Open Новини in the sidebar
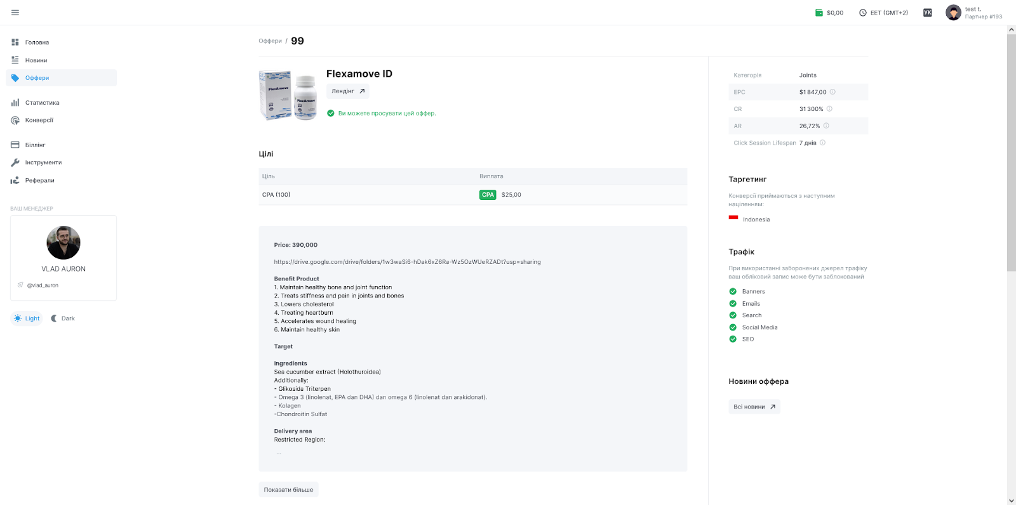The width and height of the screenshot is (1016, 505). point(62,60)
